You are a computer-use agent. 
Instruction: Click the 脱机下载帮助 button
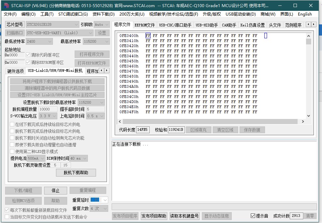point(76,173)
